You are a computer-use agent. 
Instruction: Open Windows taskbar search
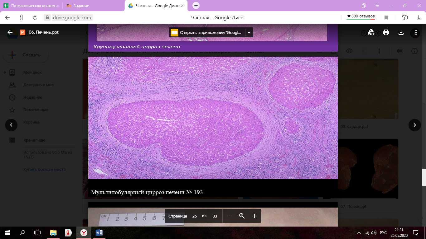[x=22, y=233]
